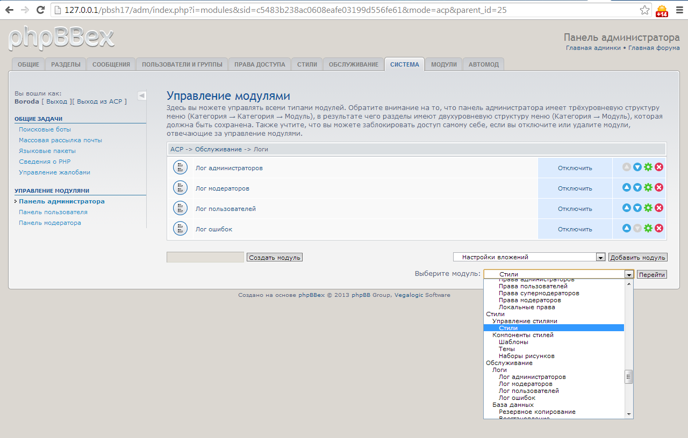Image resolution: width=688 pixels, height=438 pixels.
Task: Reload the browser page
Action: click(x=40, y=10)
